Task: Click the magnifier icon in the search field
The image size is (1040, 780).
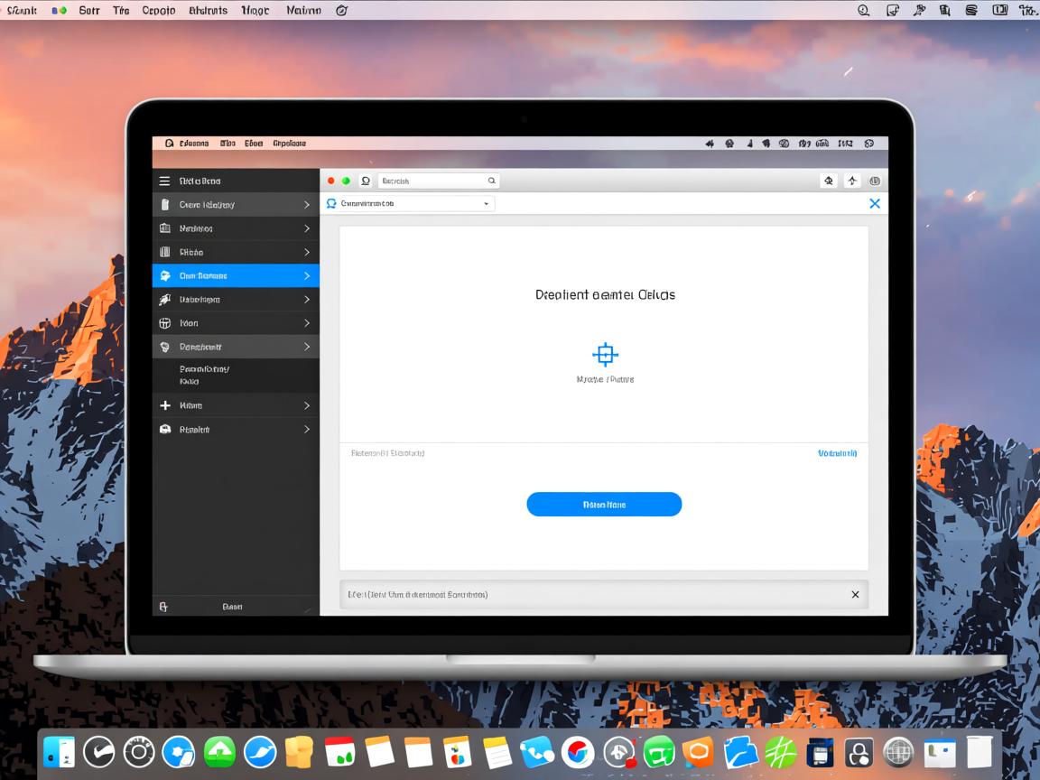Action: pyautogui.click(x=491, y=181)
